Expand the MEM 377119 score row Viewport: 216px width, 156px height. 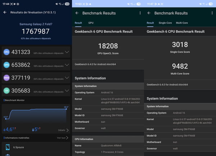point(67,78)
